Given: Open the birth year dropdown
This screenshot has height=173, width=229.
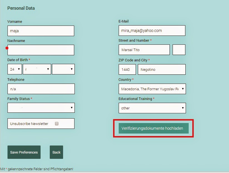Looking at the screenshot, I should click(63, 69).
